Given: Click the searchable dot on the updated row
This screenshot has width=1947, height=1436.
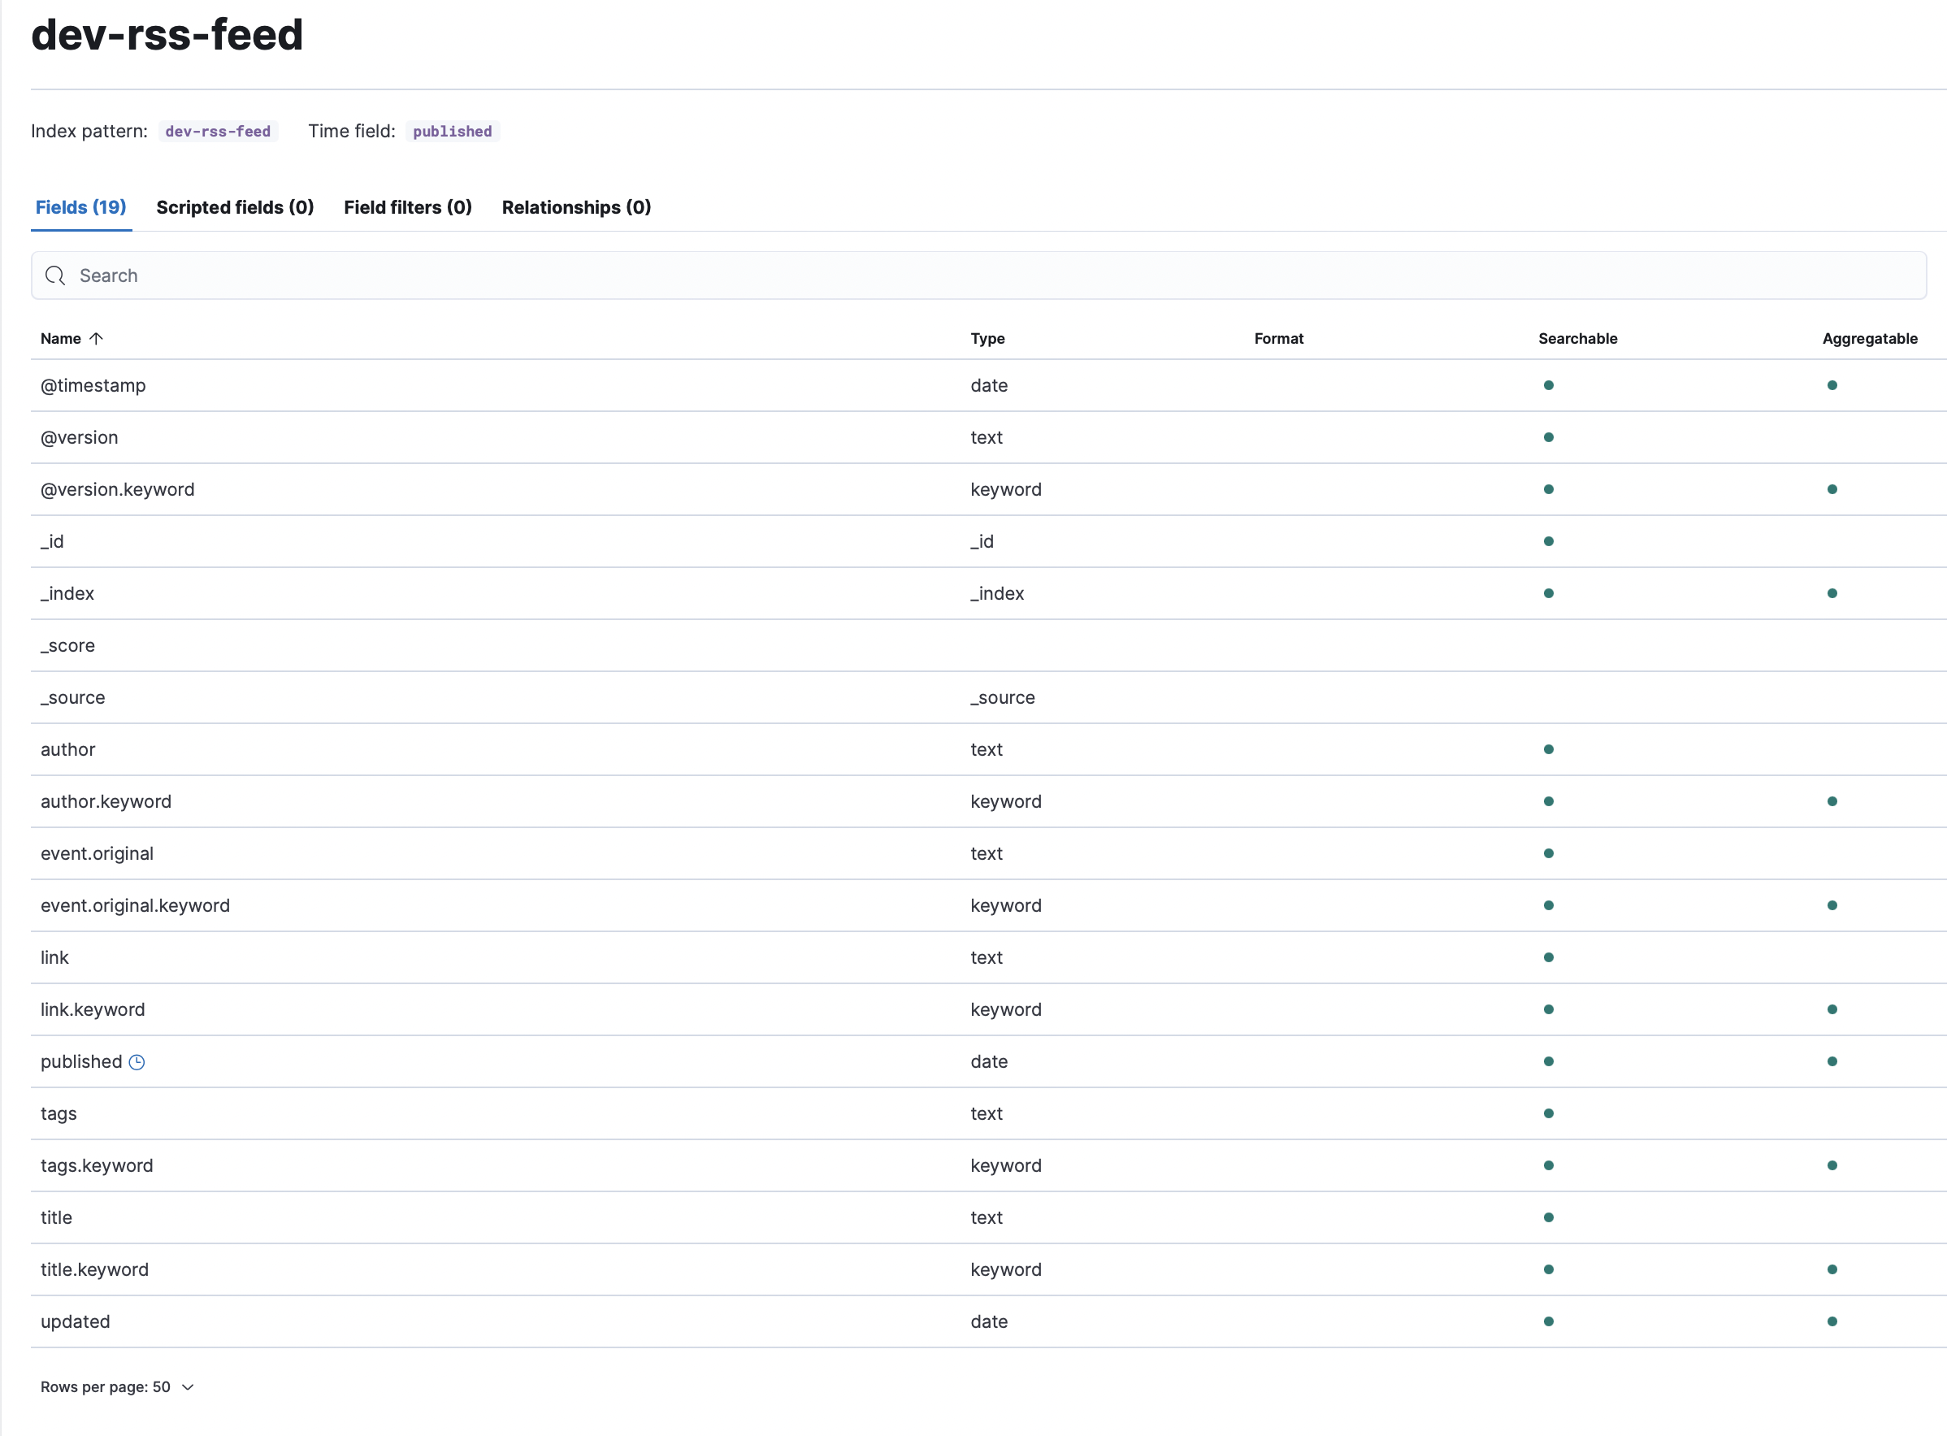Looking at the screenshot, I should (x=1549, y=1321).
